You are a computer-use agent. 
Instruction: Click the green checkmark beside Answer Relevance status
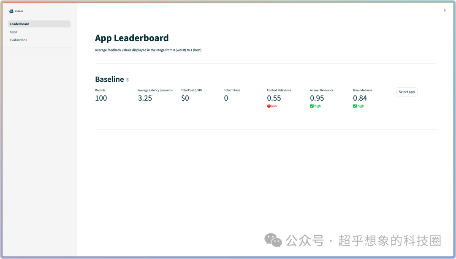click(x=312, y=106)
